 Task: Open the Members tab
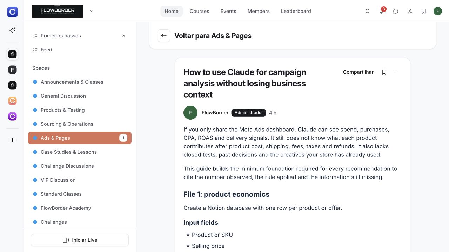coord(259,11)
